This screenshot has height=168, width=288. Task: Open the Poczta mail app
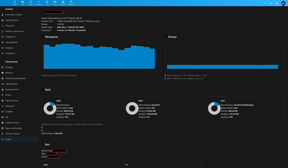[x=55, y=3]
